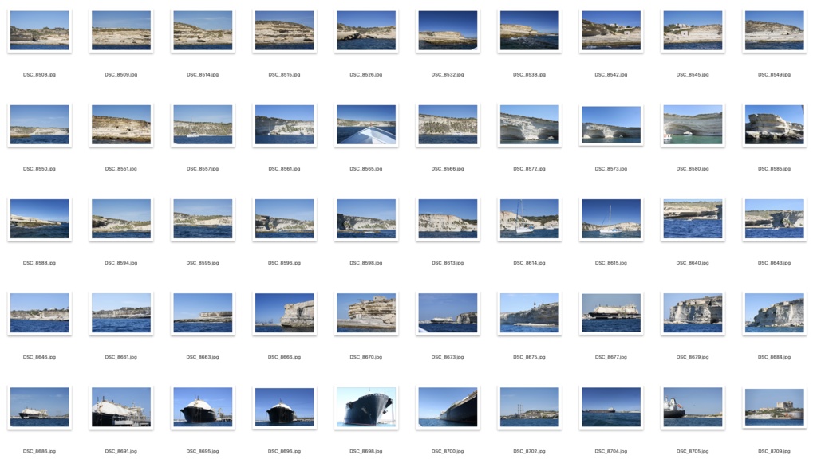Choose the DSC_8663.jpg thumbnail
The image size is (817, 459).
click(203, 313)
